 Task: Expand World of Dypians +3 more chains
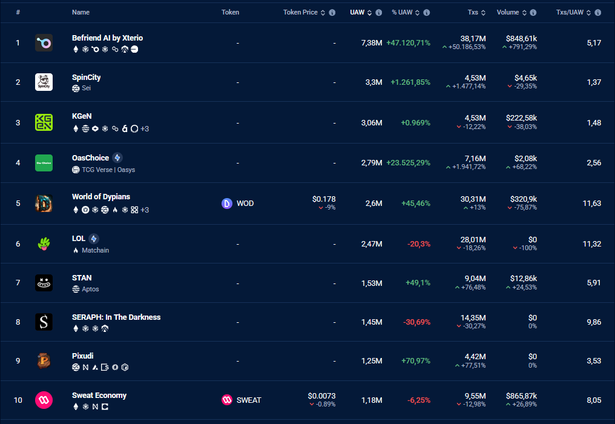[x=145, y=210]
